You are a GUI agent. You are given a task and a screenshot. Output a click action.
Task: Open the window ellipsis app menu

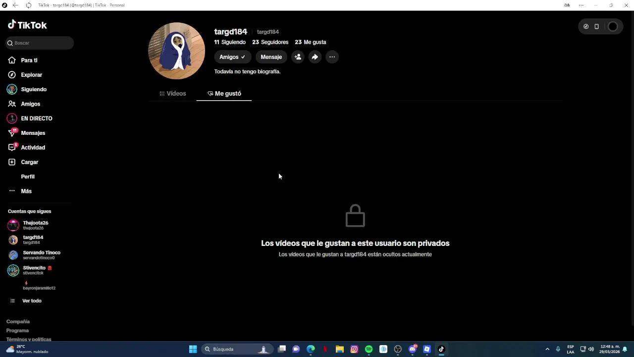tap(581, 5)
